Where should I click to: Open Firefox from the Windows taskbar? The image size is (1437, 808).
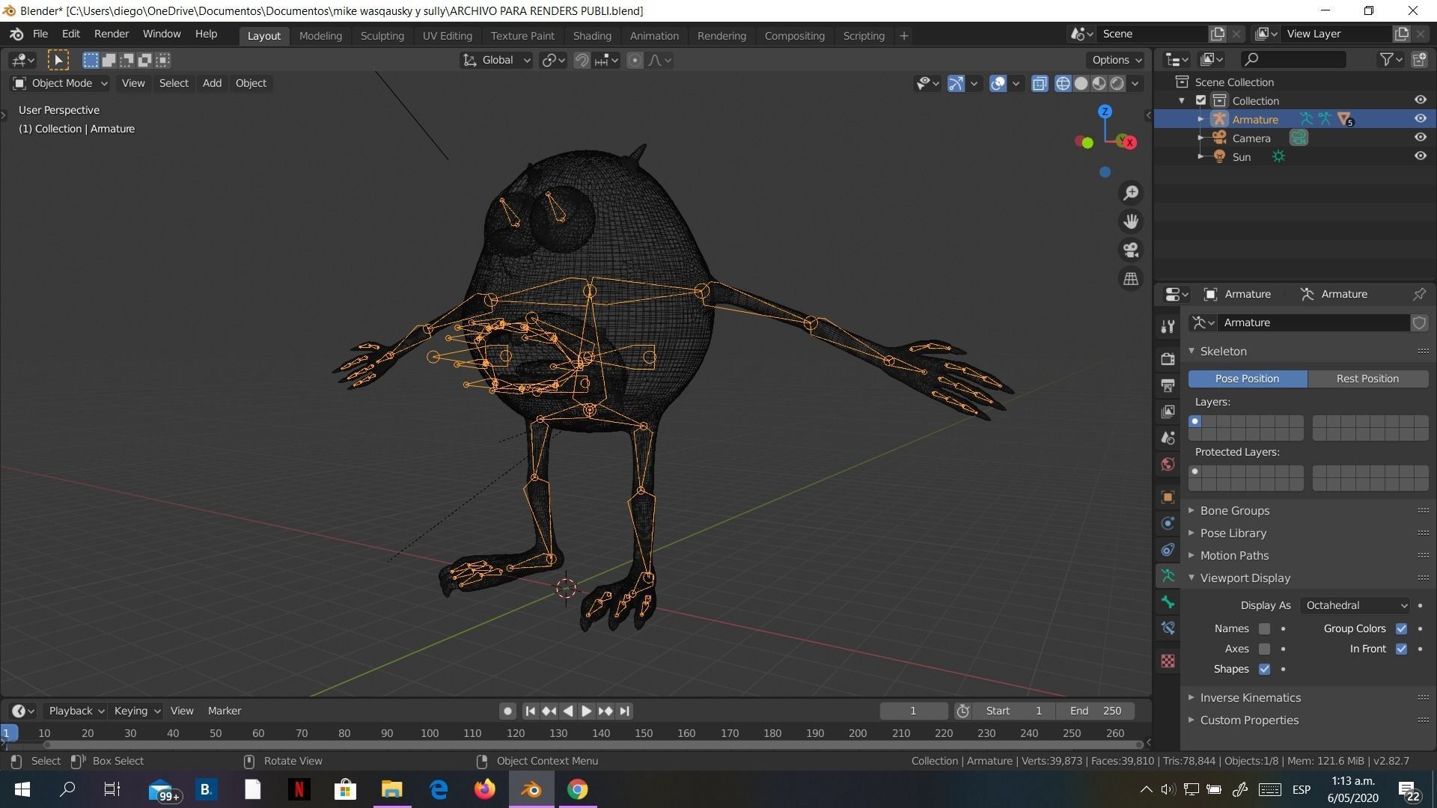tap(484, 789)
